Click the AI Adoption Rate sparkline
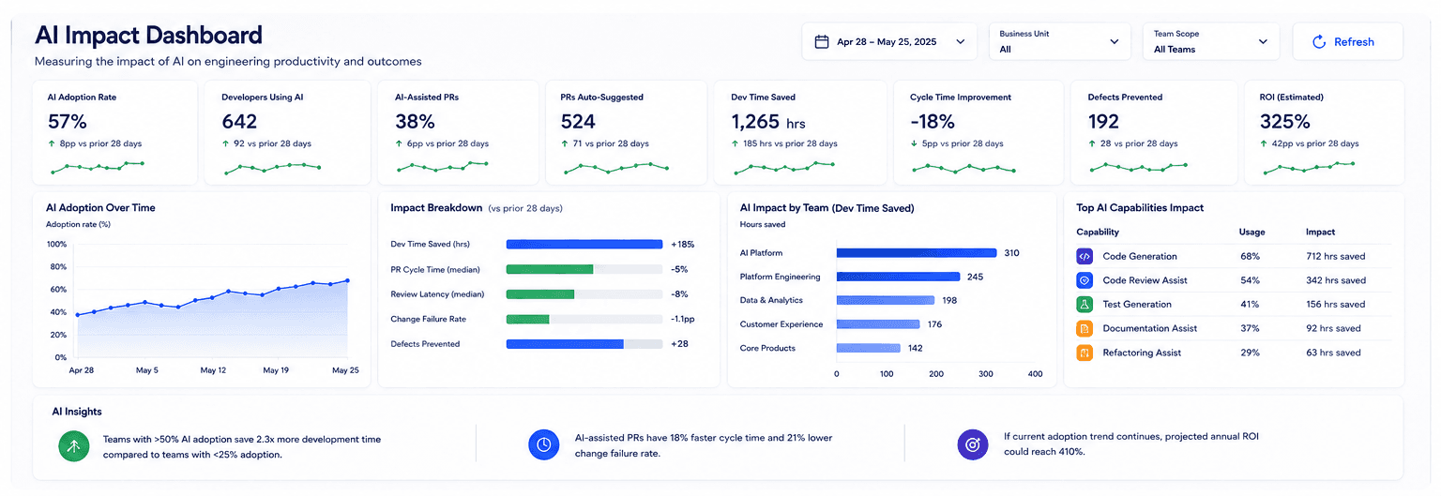Screen dimensions: 1441x496 click(98, 167)
